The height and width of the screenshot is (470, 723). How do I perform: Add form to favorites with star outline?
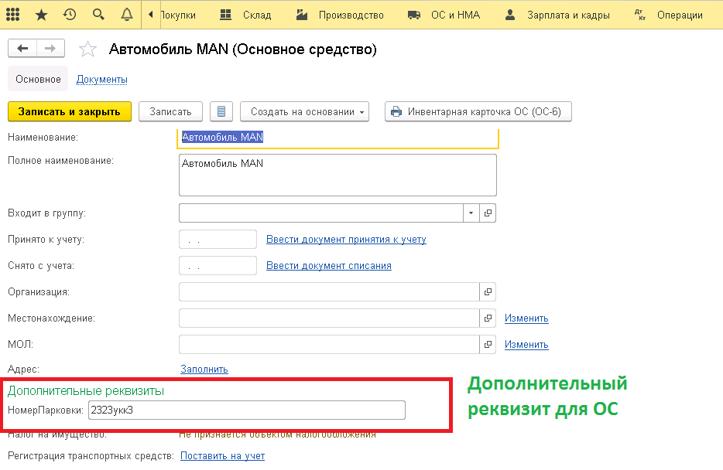coord(87,49)
